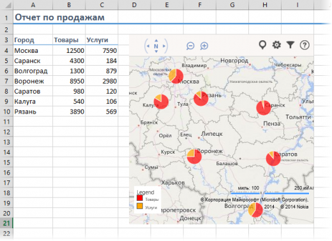Select cell with value 184
Image resolution: width=332 pixels, height=241 pixels.
click(102, 61)
